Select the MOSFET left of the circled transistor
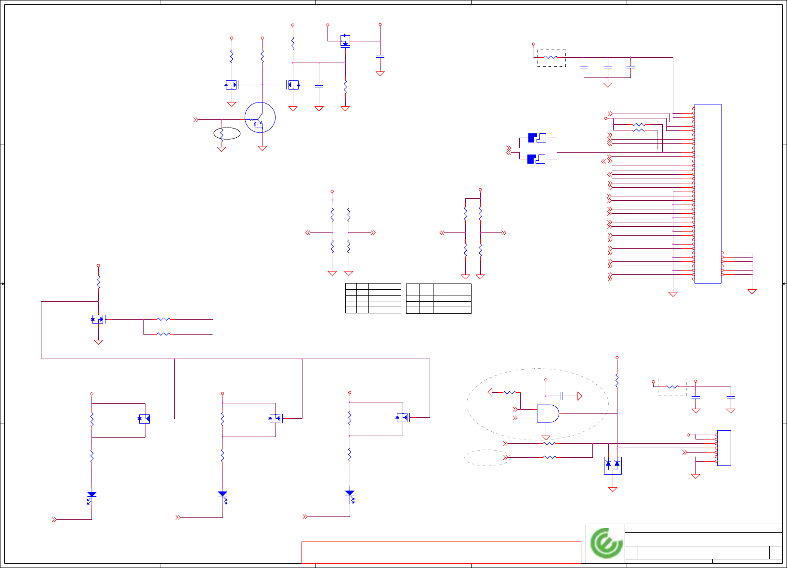The height and width of the screenshot is (568, 787). [x=232, y=85]
